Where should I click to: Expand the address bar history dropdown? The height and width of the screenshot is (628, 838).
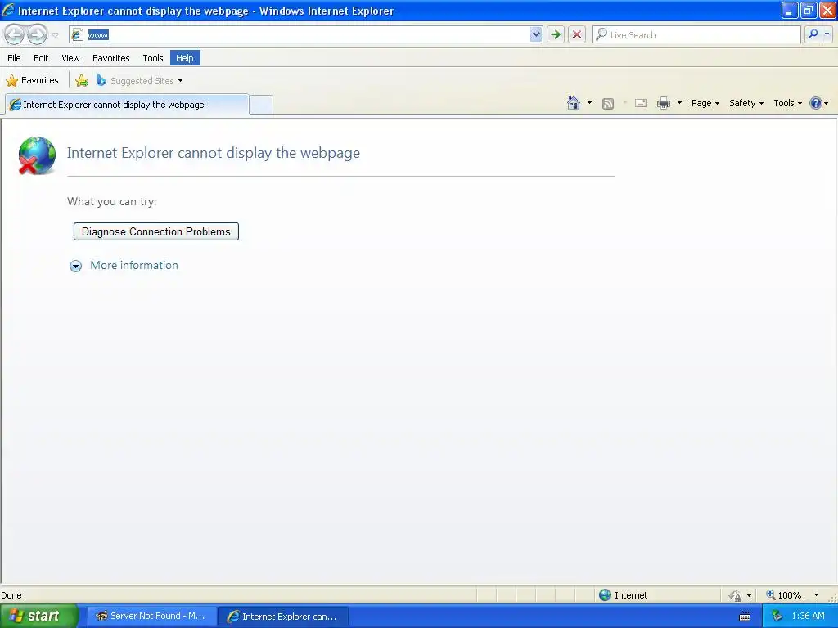[536, 34]
